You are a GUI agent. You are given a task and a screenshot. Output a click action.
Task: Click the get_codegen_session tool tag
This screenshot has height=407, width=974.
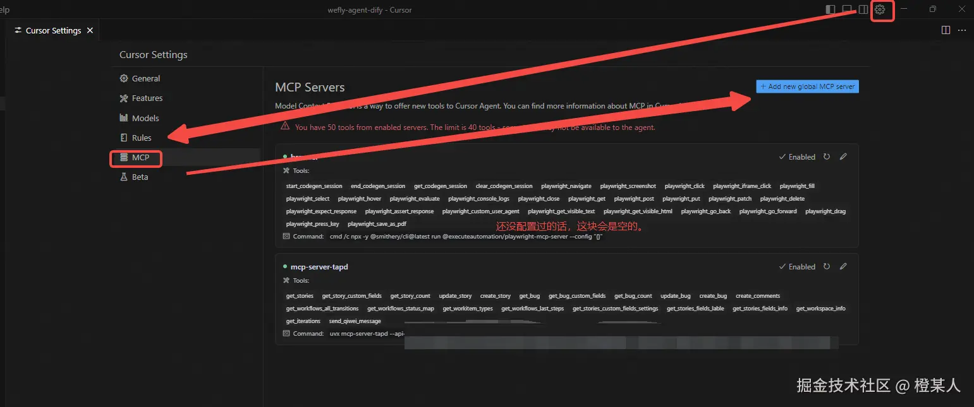point(441,186)
